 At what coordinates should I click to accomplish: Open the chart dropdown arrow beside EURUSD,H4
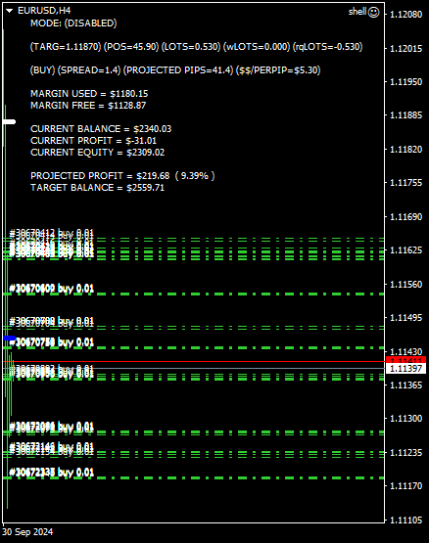point(10,11)
